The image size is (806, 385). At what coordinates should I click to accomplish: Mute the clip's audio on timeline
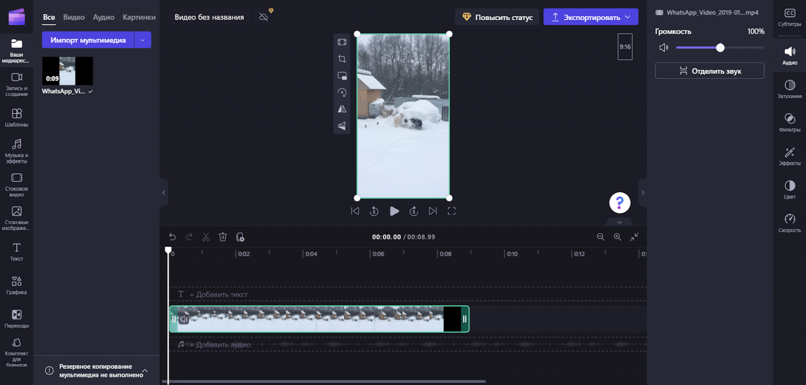click(183, 319)
